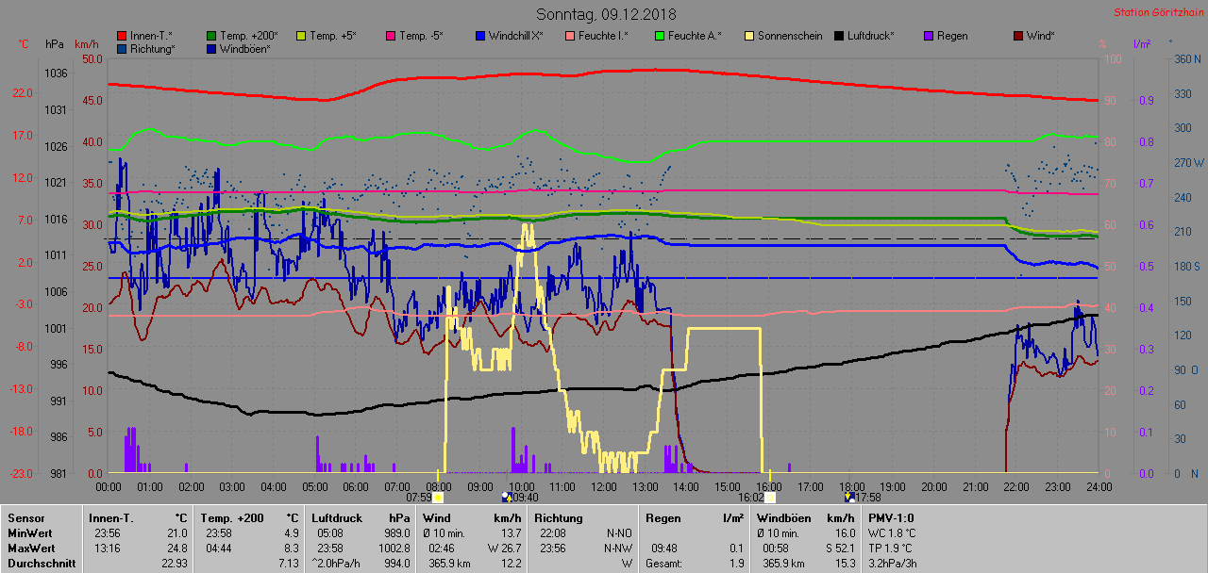The image size is (1208, 573).
Task: Click the dark red Wind legend swatch
Action: [x=1019, y=36]
